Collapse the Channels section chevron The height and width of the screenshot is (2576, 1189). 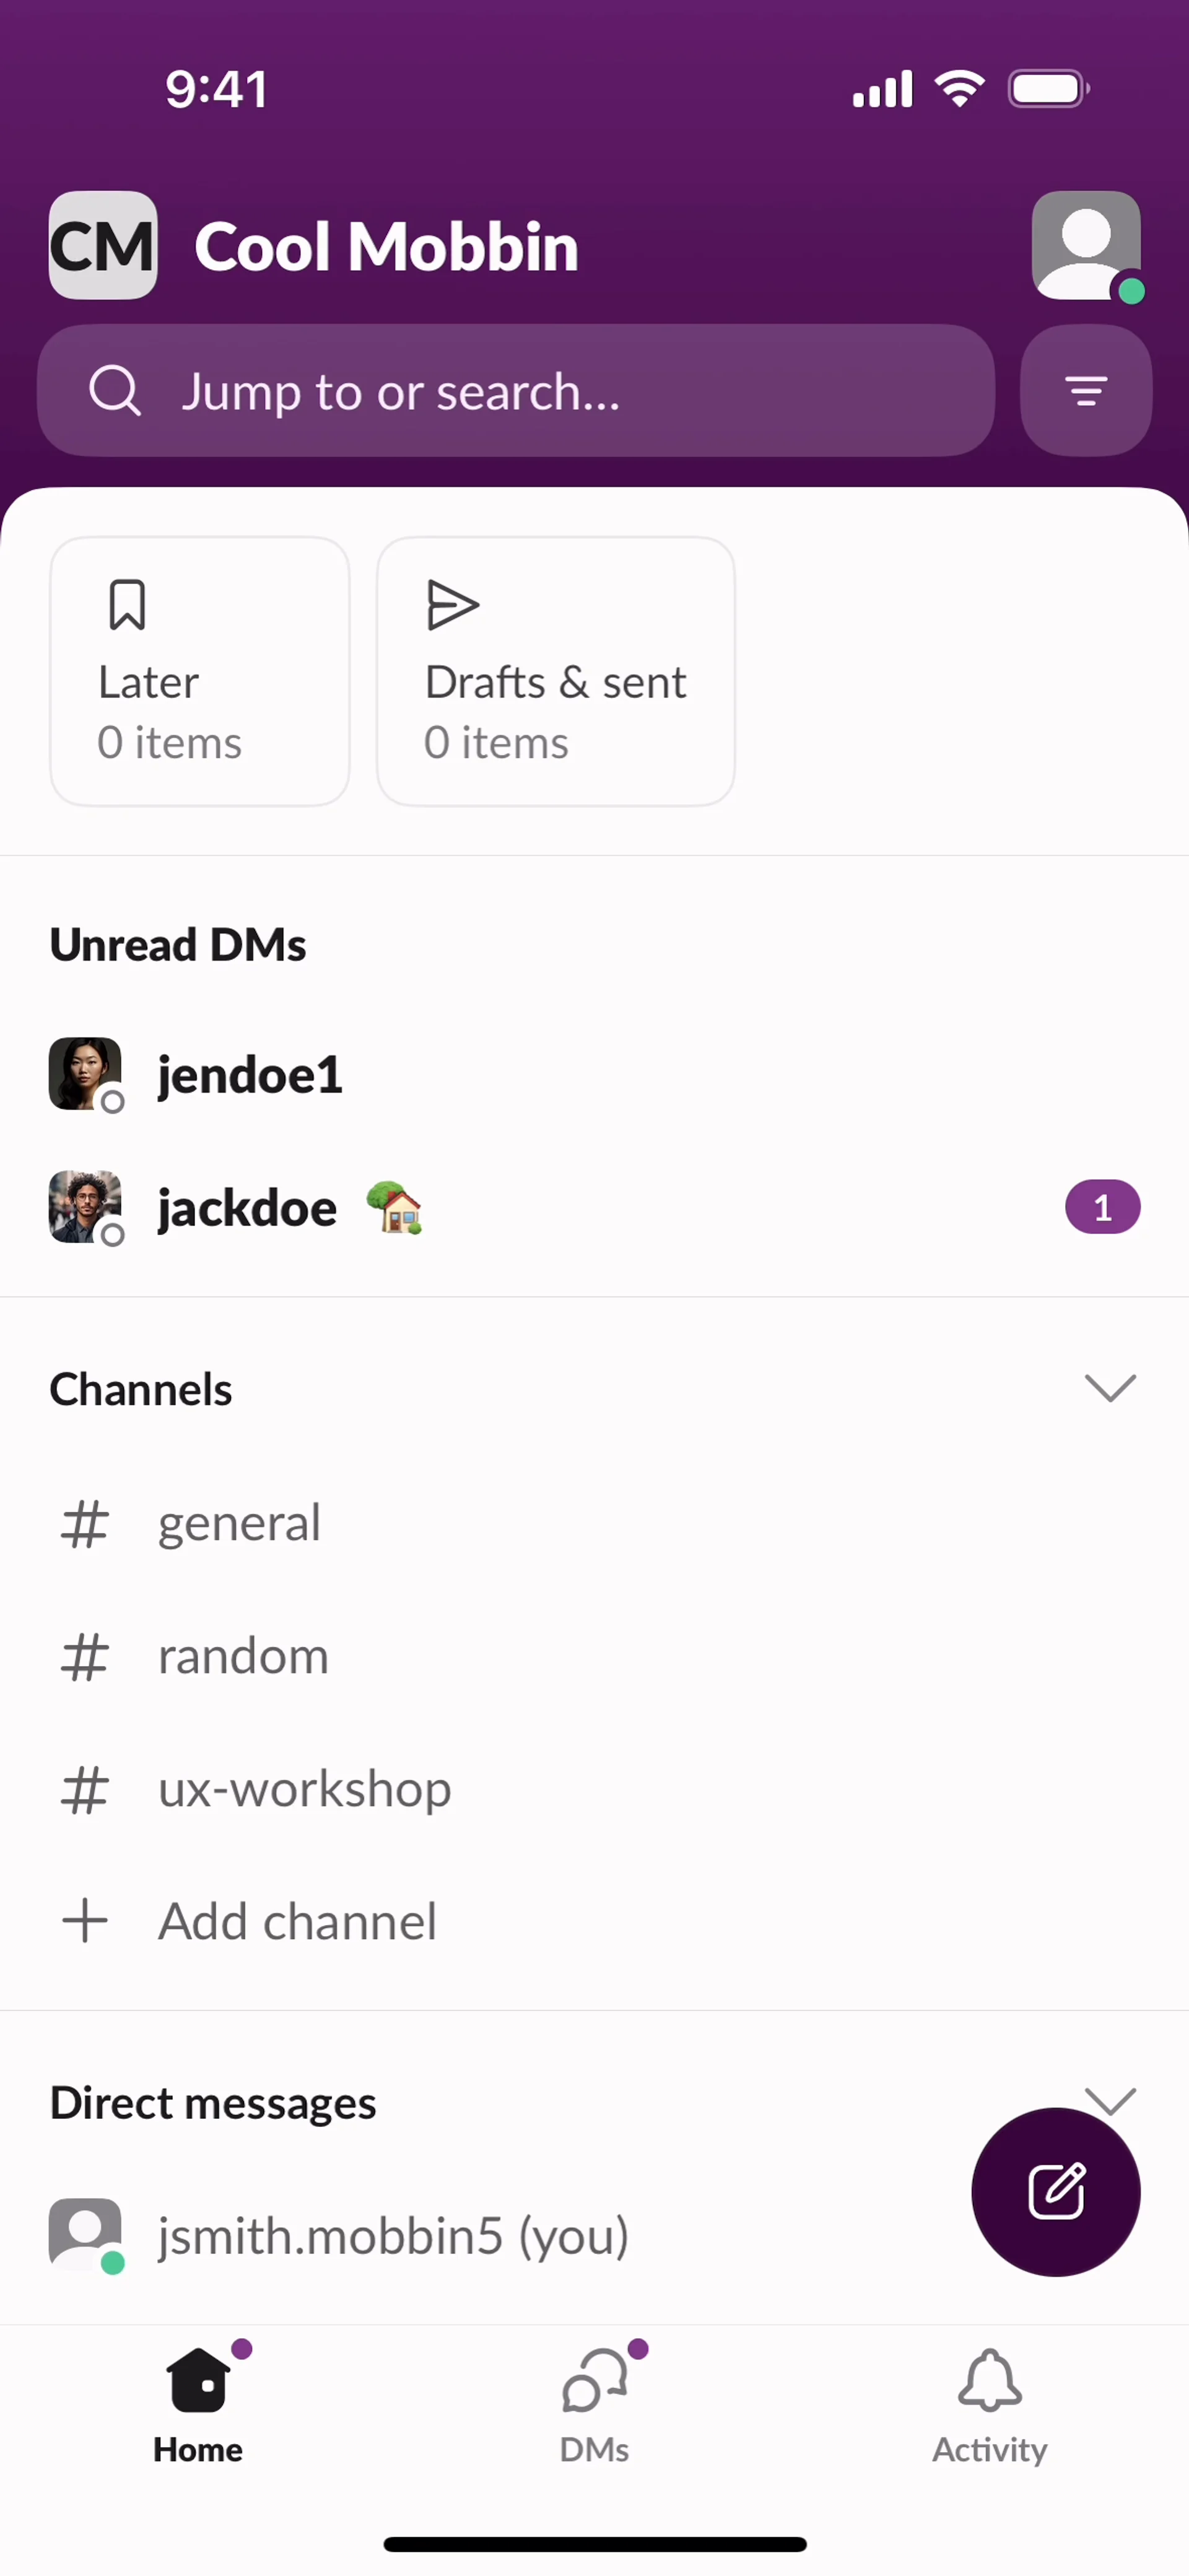point(1110,1388)
